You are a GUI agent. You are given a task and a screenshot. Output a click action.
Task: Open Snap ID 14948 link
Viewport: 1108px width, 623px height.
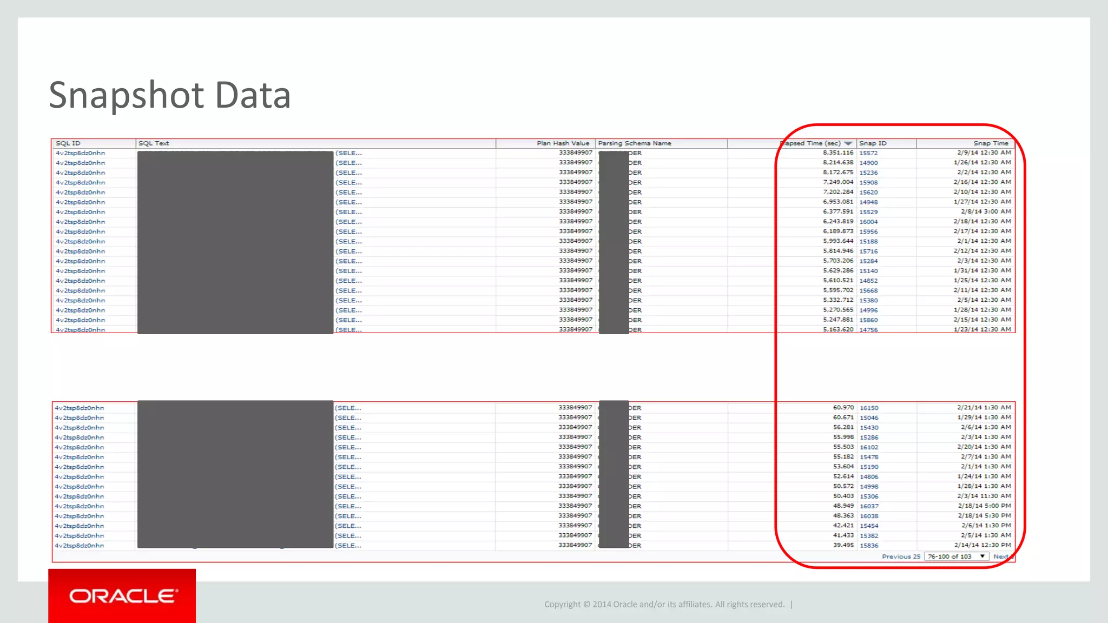[x=868, y=202]
